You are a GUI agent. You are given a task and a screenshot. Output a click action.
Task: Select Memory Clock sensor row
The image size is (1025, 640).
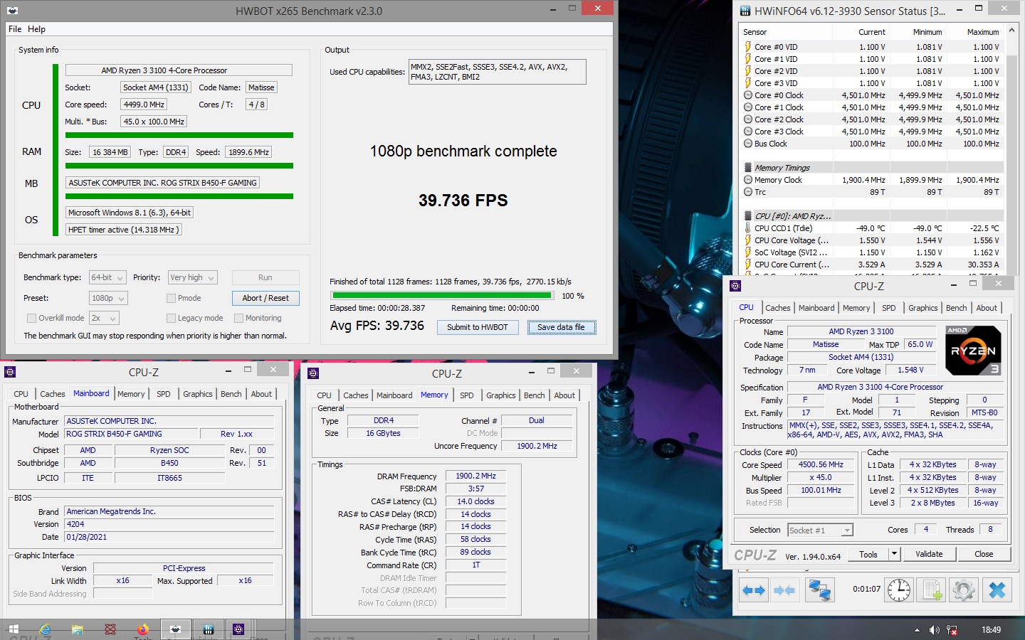tap(871, 180)
